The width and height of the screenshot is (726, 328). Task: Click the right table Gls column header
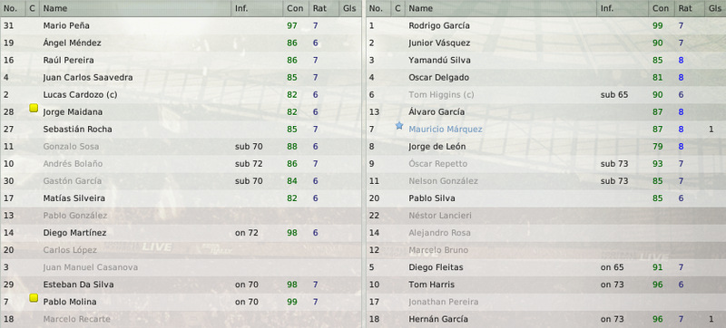point(715,8)
